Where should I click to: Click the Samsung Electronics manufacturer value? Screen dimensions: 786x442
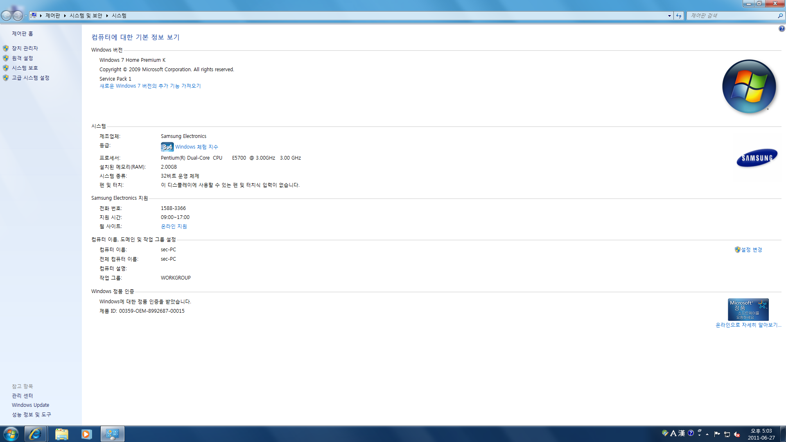[183, 136]
